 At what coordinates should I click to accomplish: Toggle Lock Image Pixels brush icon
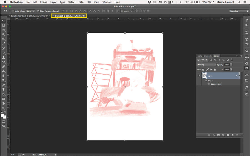(207, 70)
